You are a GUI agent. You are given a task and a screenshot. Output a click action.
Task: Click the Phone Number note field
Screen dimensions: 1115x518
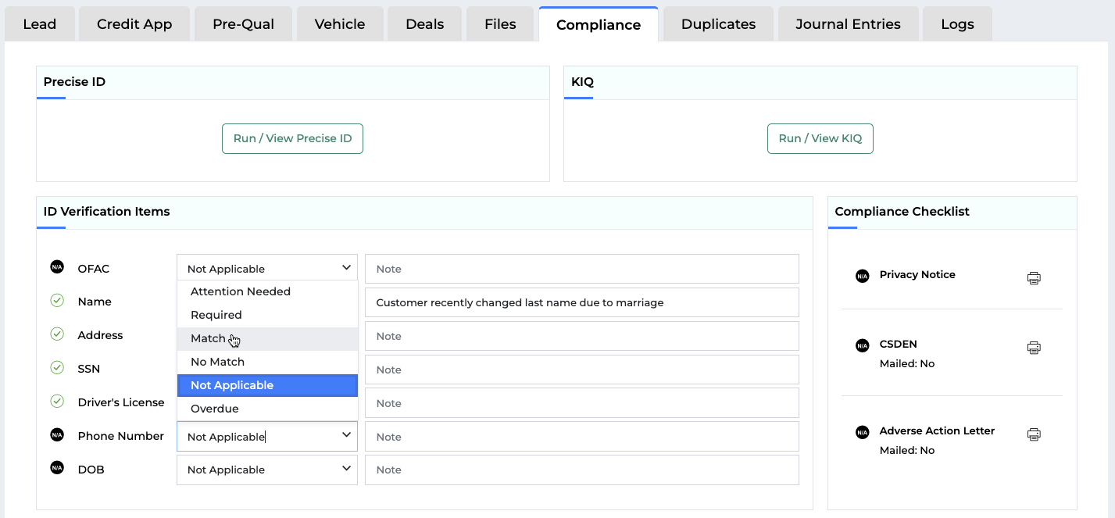(582, 437)
